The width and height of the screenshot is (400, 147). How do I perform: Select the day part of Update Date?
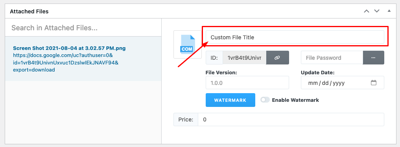[x=325, y=83]
